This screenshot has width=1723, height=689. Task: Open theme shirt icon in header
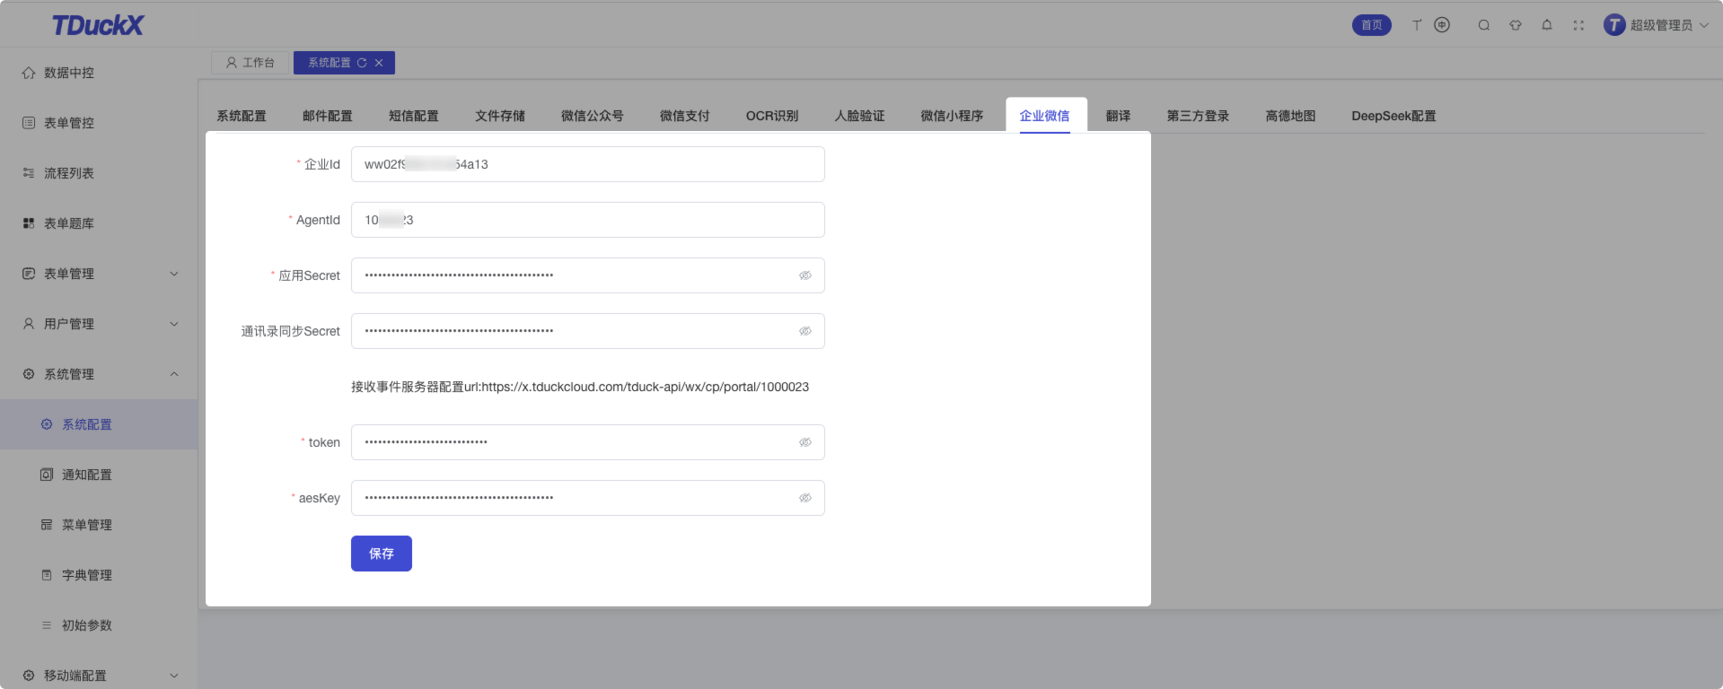1516,25
